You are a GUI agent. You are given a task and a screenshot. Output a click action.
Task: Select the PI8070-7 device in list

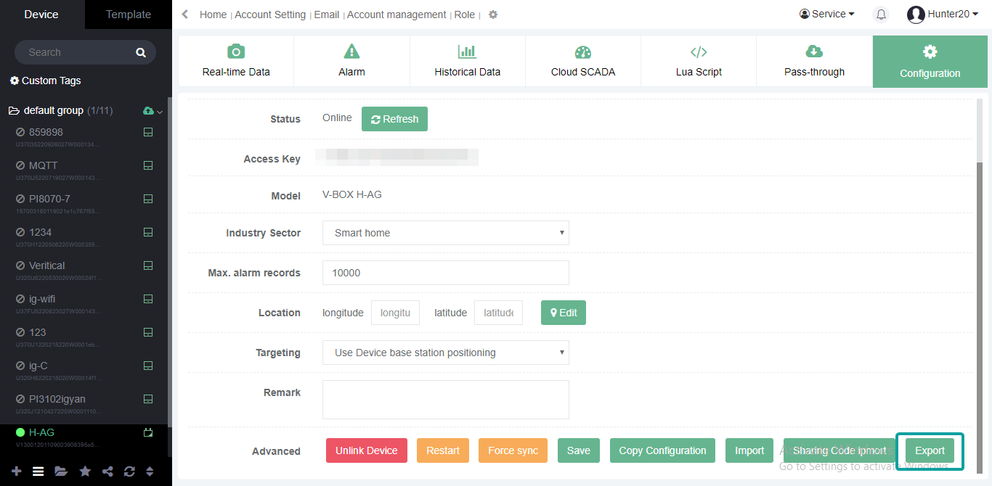(x=49, y=199)
